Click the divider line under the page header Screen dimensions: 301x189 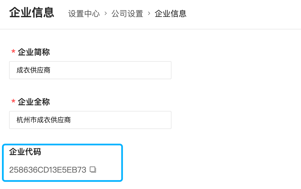(150, 29)
